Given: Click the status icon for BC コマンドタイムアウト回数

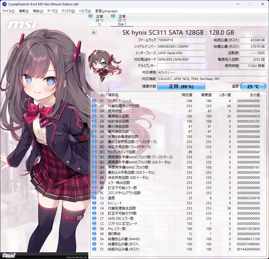Looking at the screenshot, I should 94,193.
